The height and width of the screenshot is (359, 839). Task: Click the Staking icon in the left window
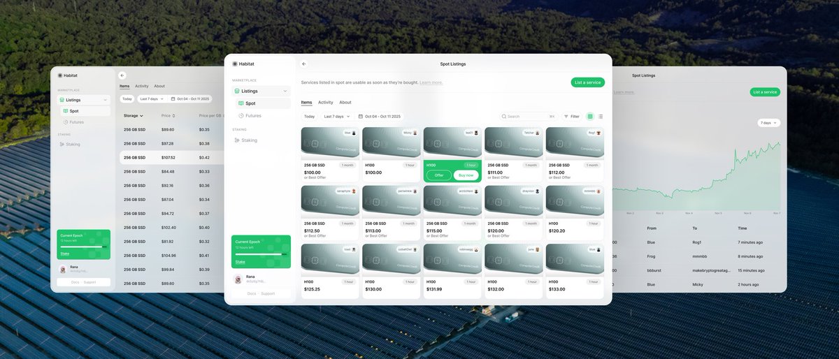pyautogui.click(x=62, y=144)
